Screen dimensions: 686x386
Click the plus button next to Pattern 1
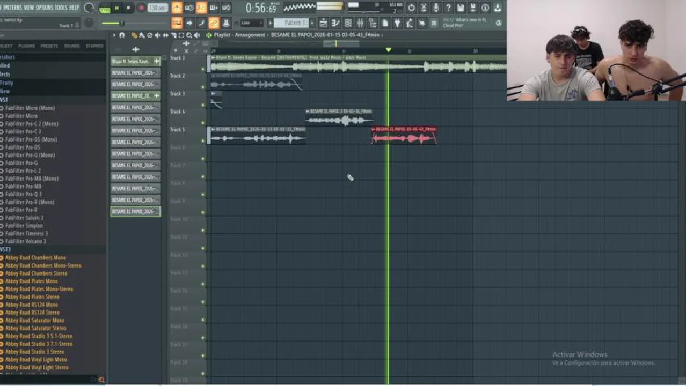pyautogui.click(x=312, y=23)
